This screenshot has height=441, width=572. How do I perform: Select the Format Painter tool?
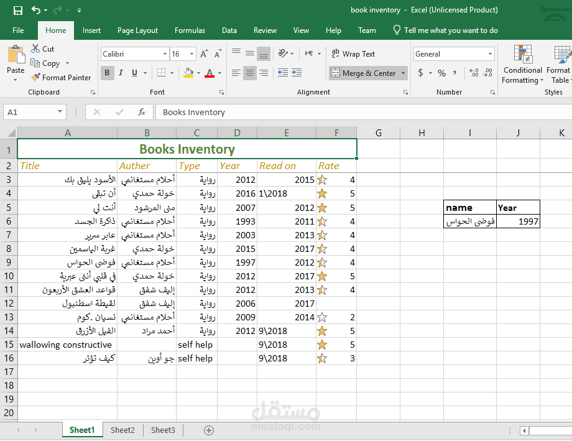click(61, 77)
